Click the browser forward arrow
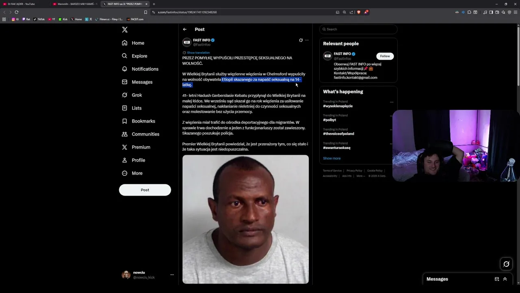This screenshot has width=520, height=293. [x=11, y=12]
